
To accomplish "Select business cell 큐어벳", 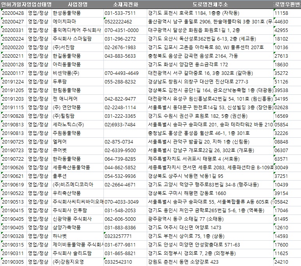I will click(x=78, y=150).
